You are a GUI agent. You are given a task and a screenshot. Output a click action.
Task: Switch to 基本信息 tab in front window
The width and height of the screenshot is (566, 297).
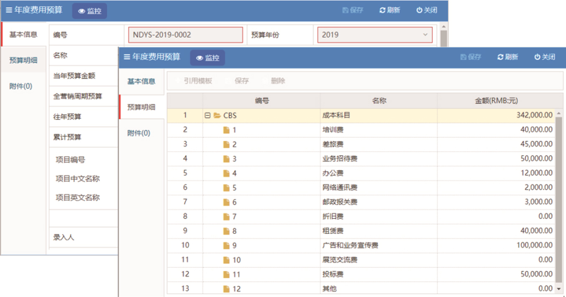(x=141, y=81)
